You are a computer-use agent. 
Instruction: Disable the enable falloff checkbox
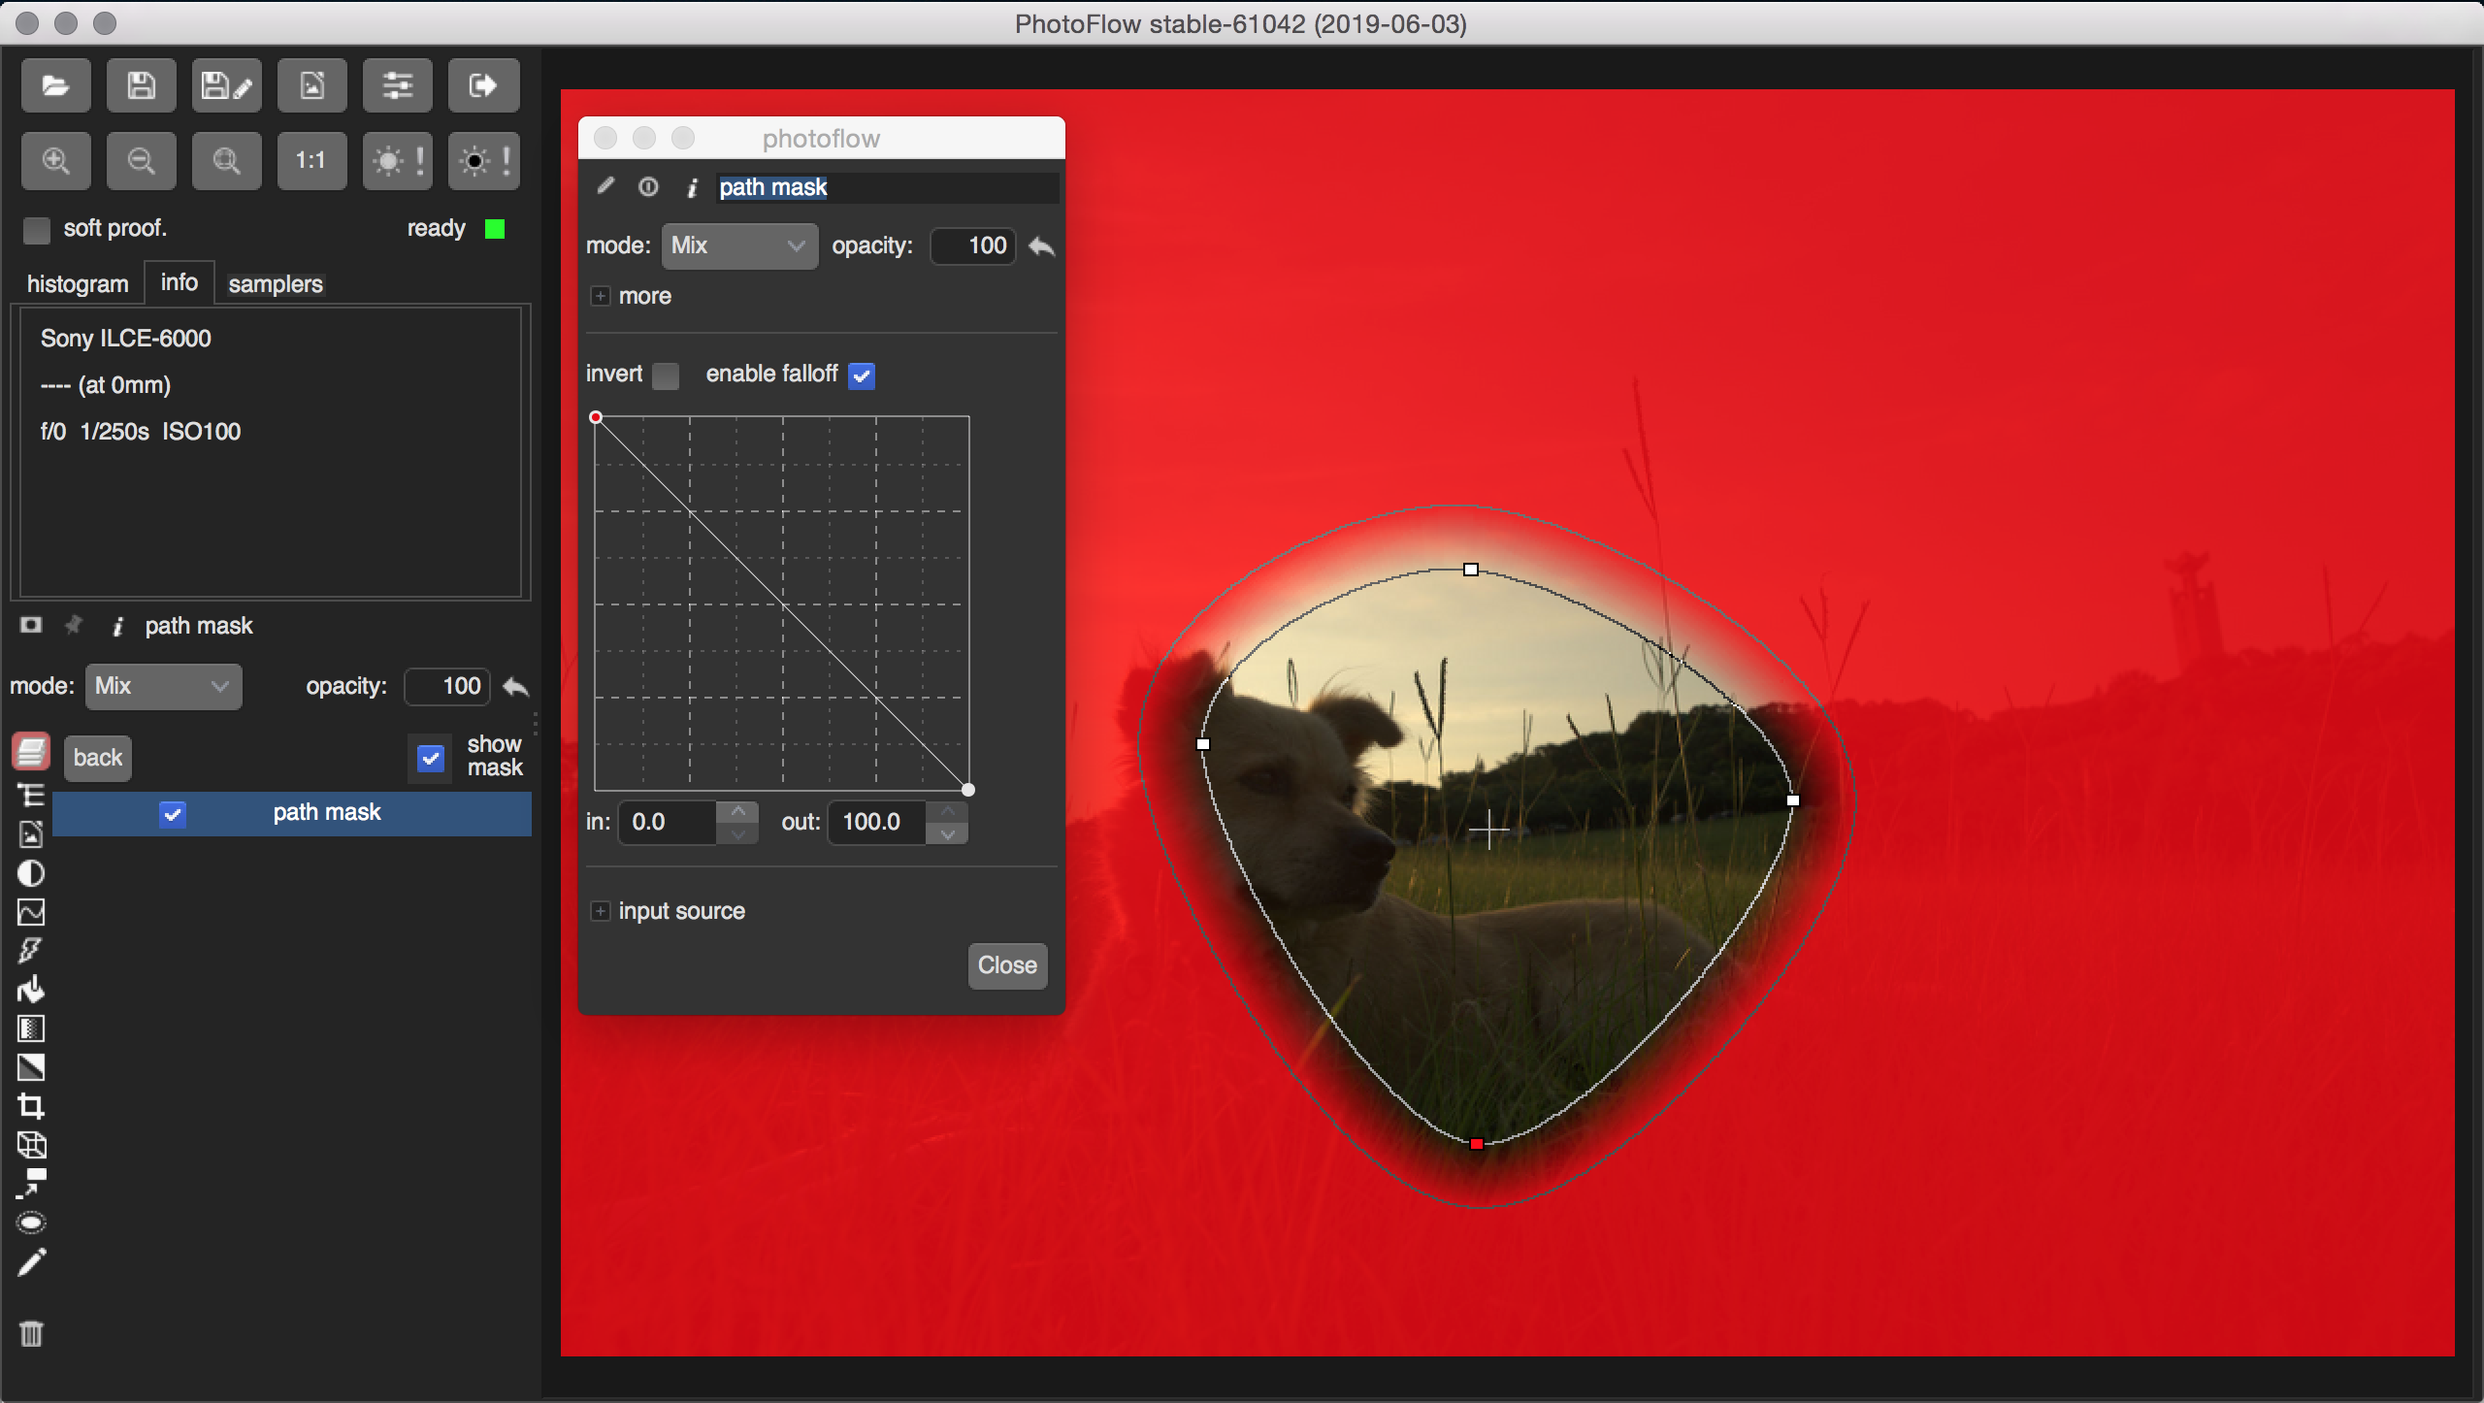click(x=862, y=375)
